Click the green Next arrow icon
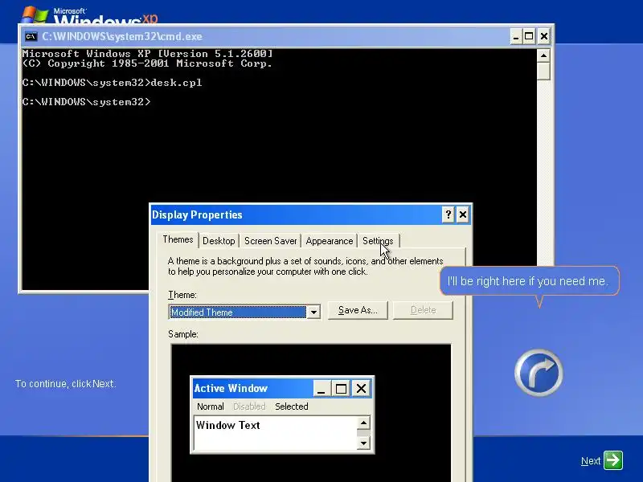Screen dimensions: 643x482 pos(613,460)
